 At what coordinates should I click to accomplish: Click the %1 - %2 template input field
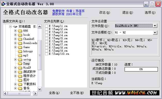134,33
